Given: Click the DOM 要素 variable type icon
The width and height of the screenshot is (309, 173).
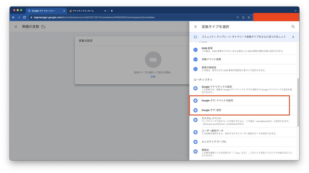Looking at the screenshot, I should point(195,50).
